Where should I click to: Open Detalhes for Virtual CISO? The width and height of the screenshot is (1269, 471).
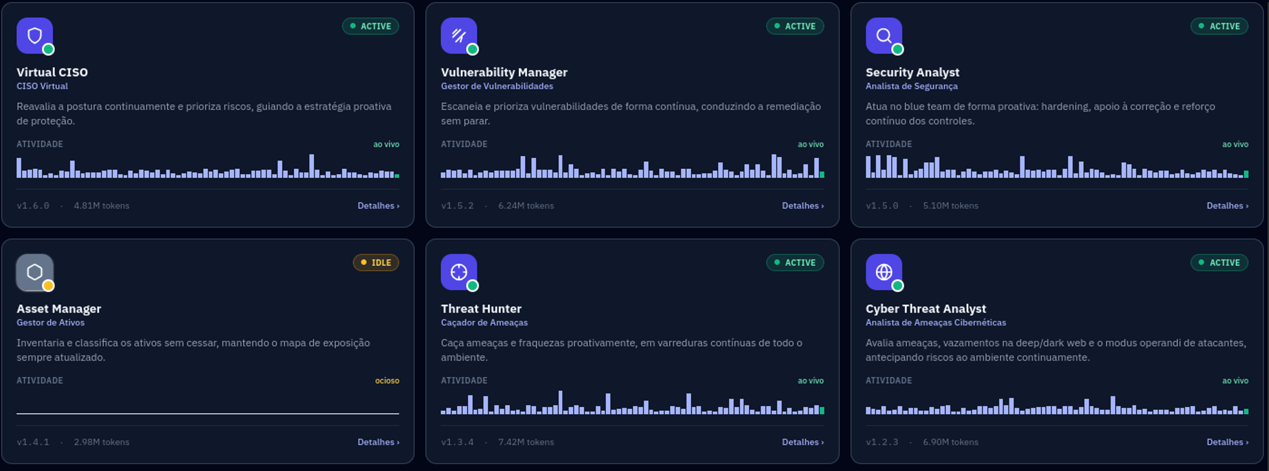[x=378, y=206]
